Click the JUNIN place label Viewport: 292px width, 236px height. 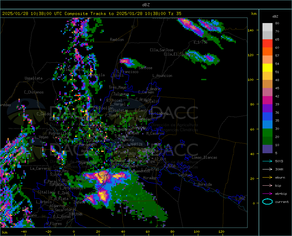click(131, 154)
